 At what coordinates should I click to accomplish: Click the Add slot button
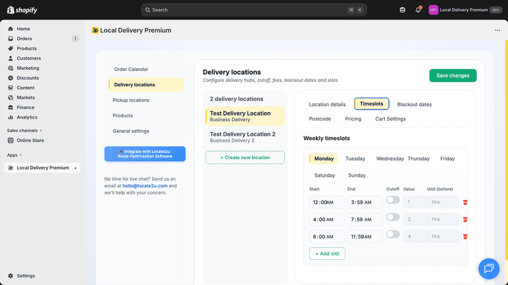click(x=327, y=254)
